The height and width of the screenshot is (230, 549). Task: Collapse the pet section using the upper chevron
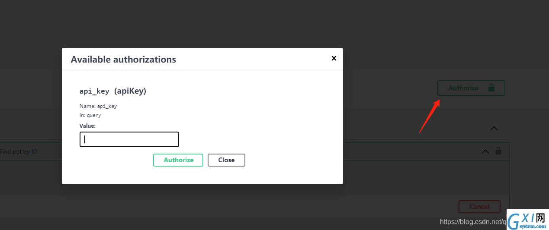(x=494, y=128)
